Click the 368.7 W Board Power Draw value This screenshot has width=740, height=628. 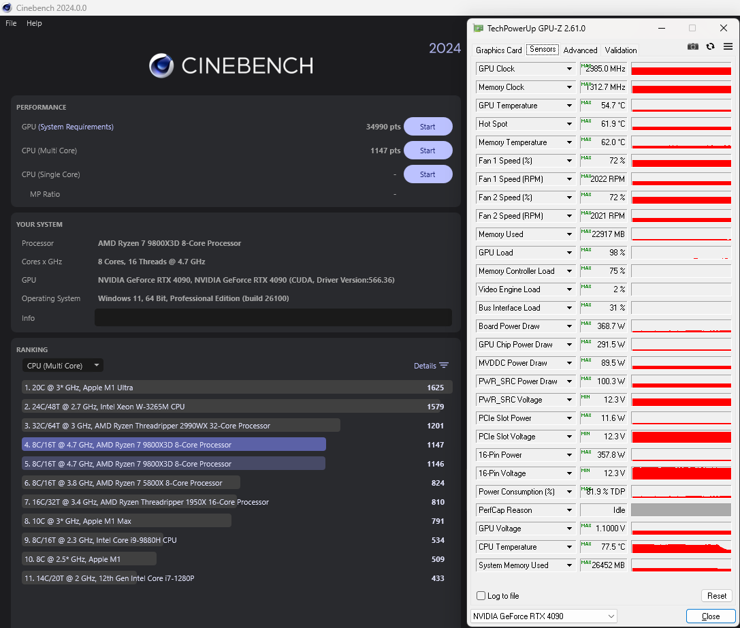coord(603,326)
